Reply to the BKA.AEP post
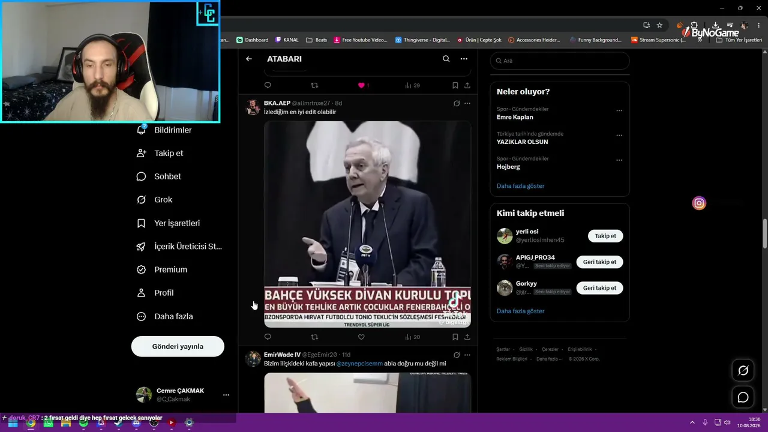The width and height of the screenshot is (768, 432). 268,337
